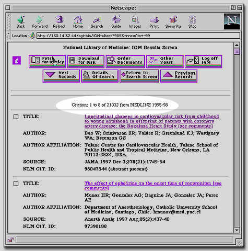Stop loading with the Stop icon
Viewport: 248px width, 251px height.
pos(192,21)
